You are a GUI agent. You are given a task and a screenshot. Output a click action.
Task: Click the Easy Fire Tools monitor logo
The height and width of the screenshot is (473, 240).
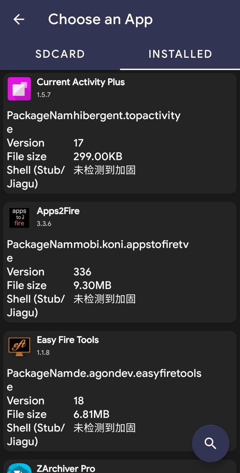click(19, 347)
